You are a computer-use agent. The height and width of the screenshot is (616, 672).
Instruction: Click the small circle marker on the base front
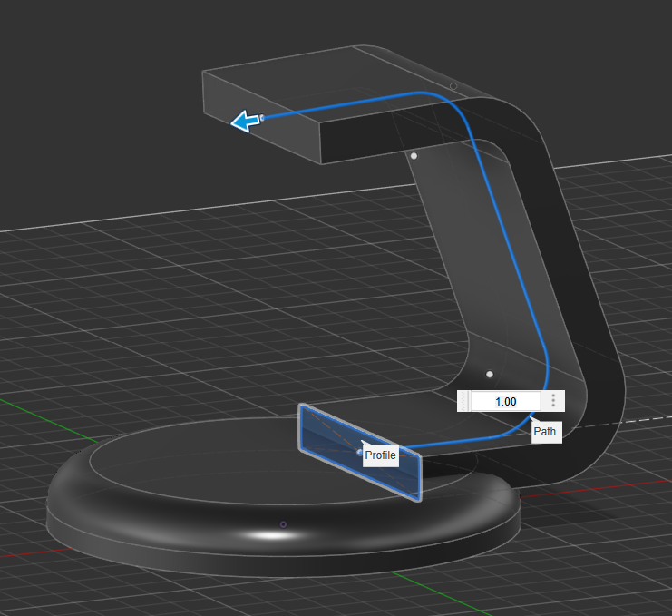(x=283, y=524)
